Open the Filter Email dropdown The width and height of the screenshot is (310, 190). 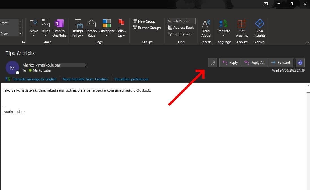tap(180, 34)
